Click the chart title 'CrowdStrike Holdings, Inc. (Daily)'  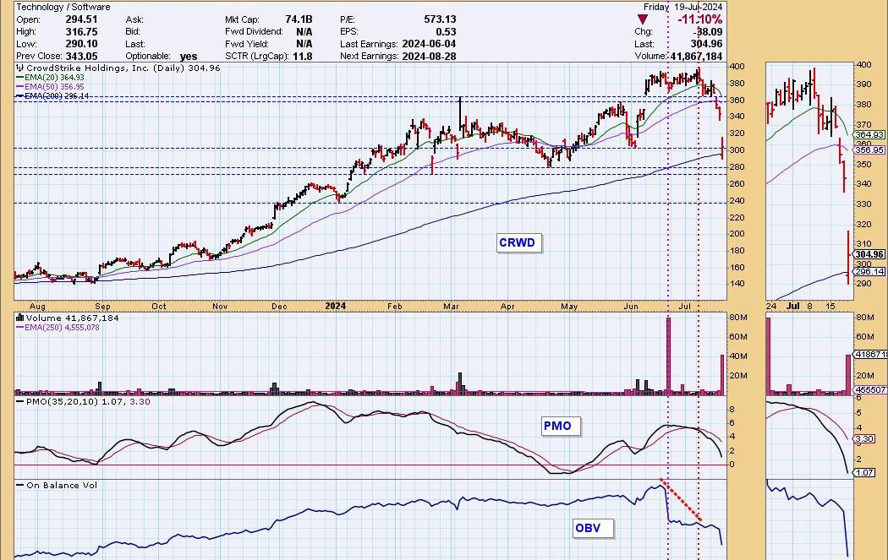point(106,68)
